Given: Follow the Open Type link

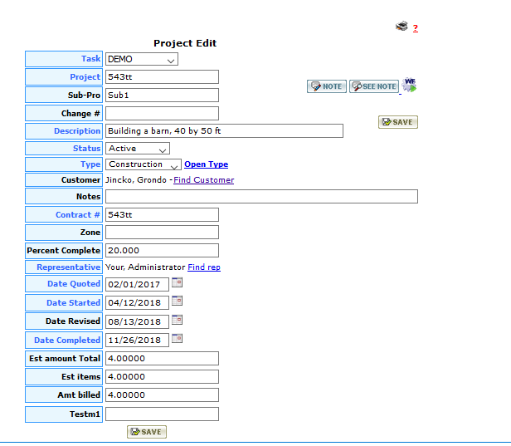Looking at the screenshot, I should pos(206,164).
